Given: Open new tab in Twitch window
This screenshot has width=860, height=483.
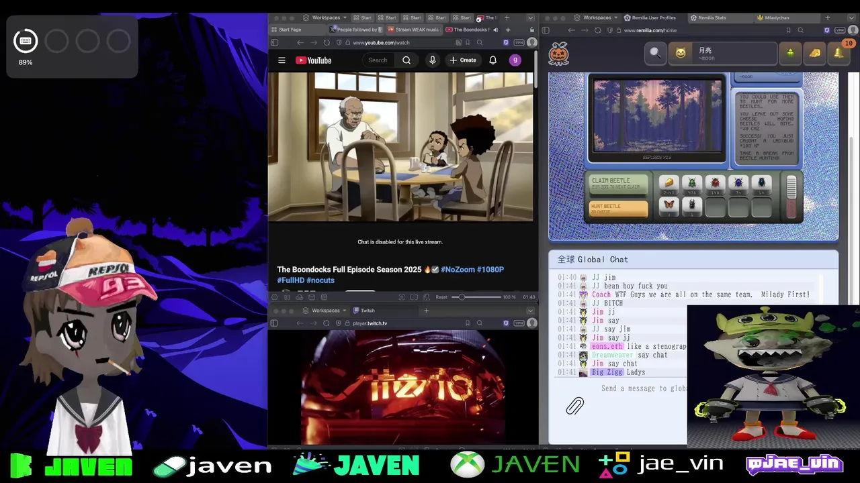Looking at the screenshot, I should 426,311.
